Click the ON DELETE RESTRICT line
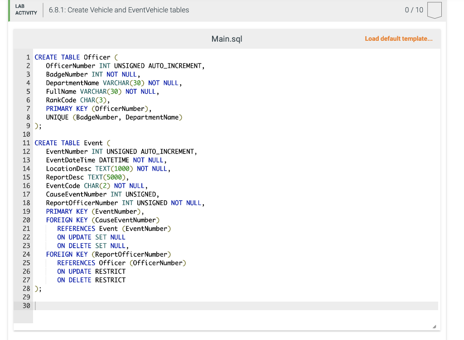The width and height of the screenshot is (464, 340). [x=91, y=280]
